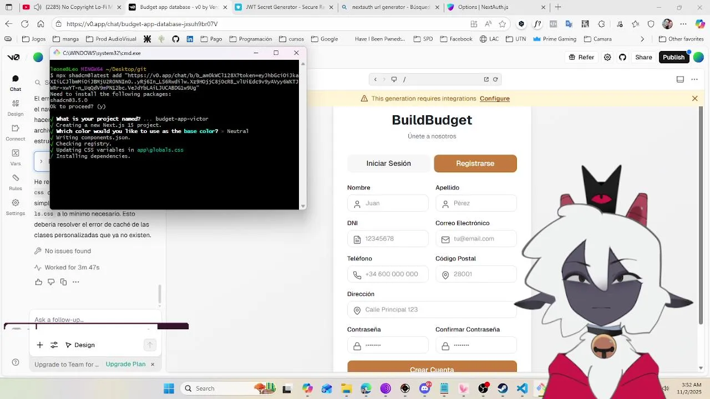Open Steam from the taskbar
Image resolution: width=710 pixels, height=399 pixels.
(503, 388)
